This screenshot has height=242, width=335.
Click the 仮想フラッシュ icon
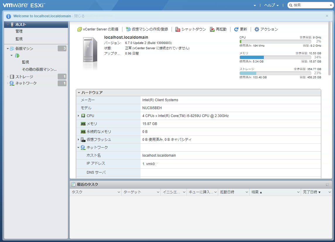click(x=83, y=140)
